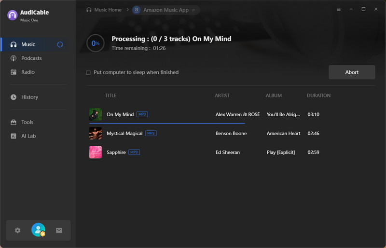This screenshot has width=386, height=248.
Task: Open the mail feedback icon
Action: click(x=59, y=230)
